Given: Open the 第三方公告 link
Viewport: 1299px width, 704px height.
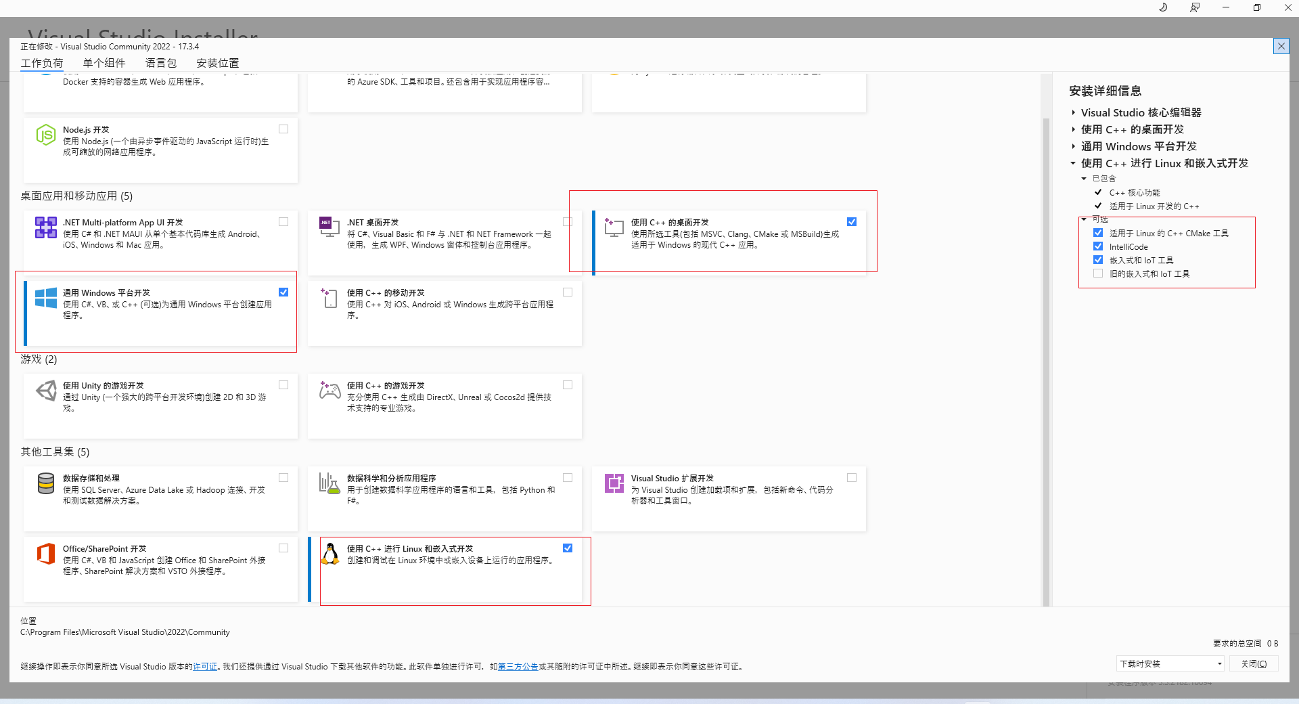Looking at the screenshot, I should tap(518, 667).
